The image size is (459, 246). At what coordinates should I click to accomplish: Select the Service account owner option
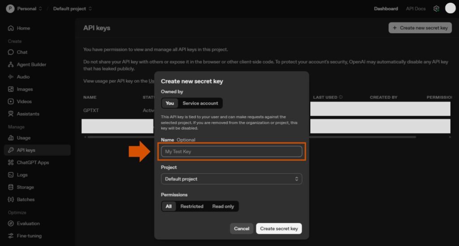tap(200, 103)
